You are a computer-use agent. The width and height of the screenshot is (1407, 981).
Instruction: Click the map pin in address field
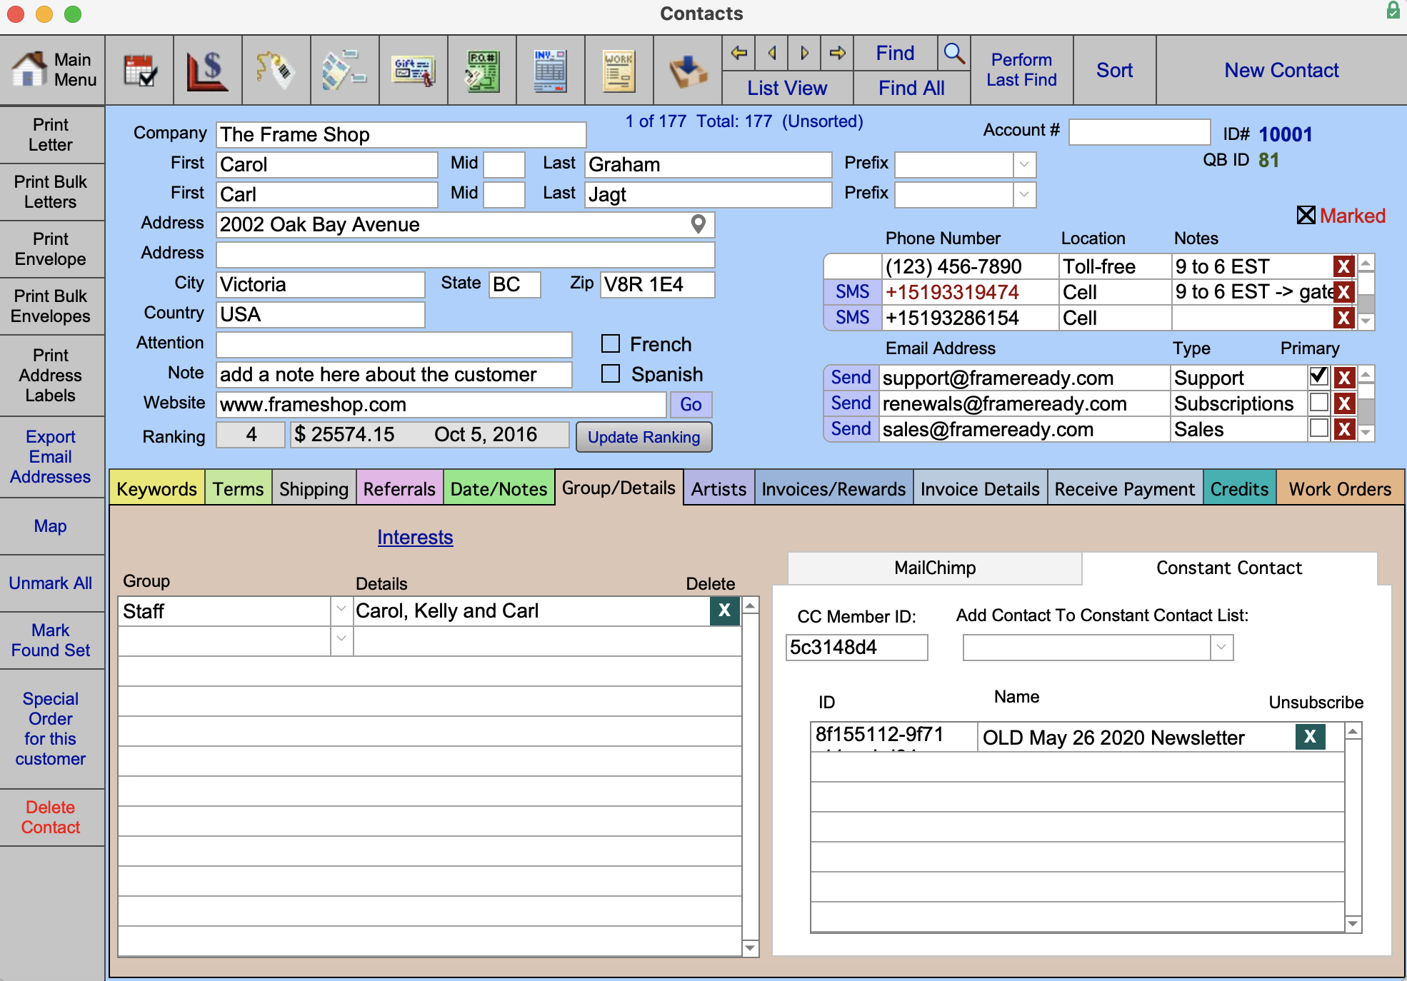[699, 224]
